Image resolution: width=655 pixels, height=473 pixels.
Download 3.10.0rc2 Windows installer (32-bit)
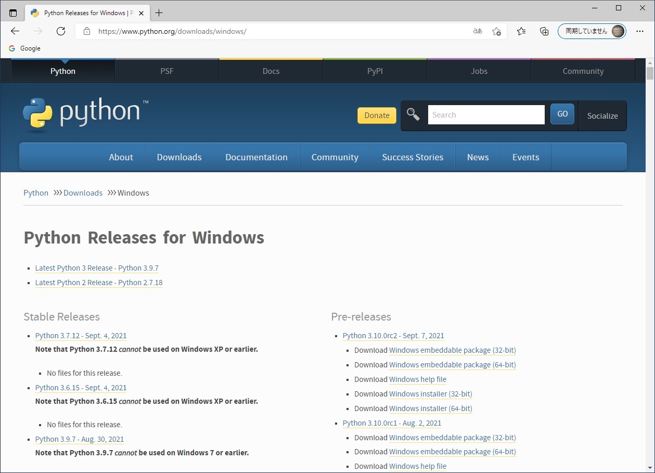click(431, 394)
